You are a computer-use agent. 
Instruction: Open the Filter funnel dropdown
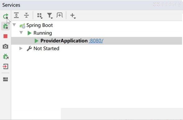click(50, 16)
